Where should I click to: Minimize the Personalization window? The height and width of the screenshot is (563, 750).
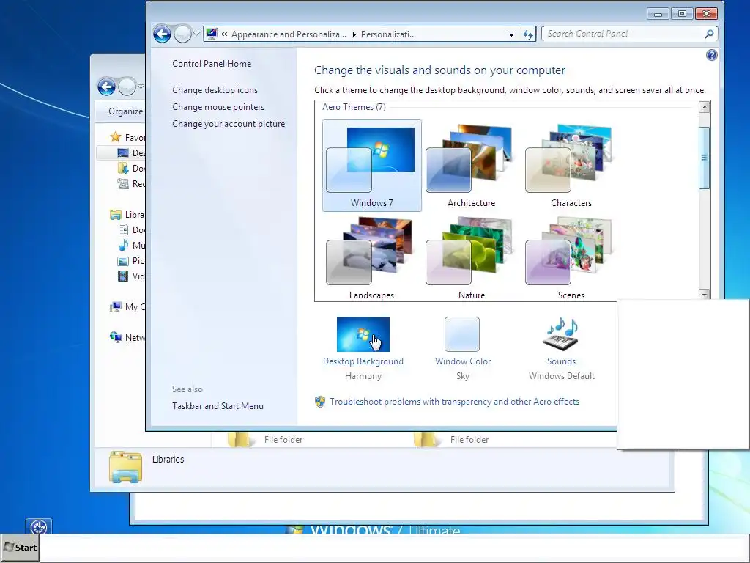pyautogui.click(x=658, y=14)
